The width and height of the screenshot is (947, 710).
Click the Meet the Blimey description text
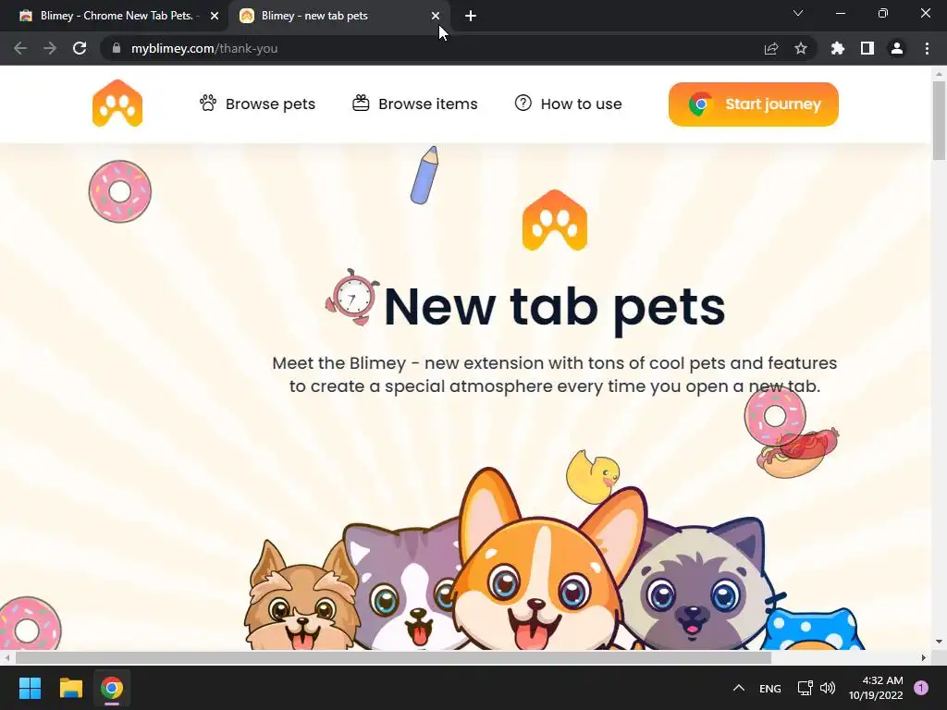pyautogui.click(x=555, y=374)
